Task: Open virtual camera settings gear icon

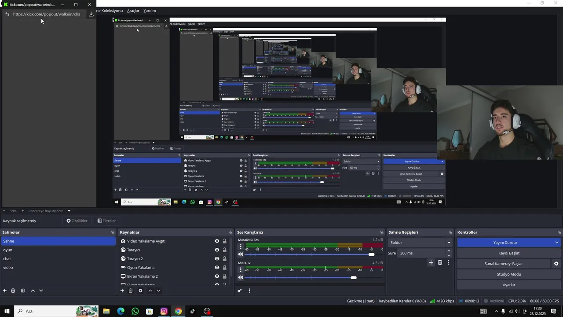Action: tap(556, 264)
